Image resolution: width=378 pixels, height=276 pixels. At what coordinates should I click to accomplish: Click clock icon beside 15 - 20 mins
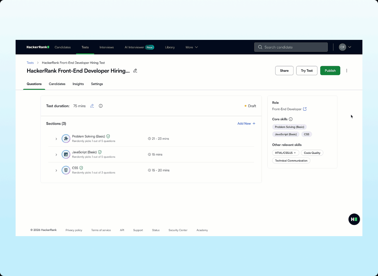click(149, 170)
